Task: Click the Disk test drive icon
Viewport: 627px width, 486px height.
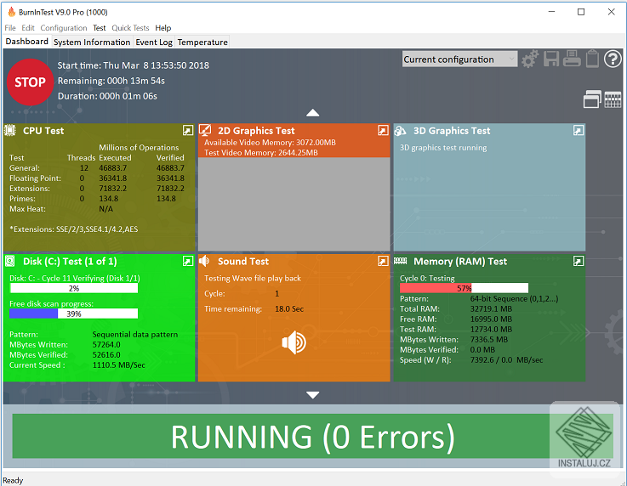Action: pos(10,261)
